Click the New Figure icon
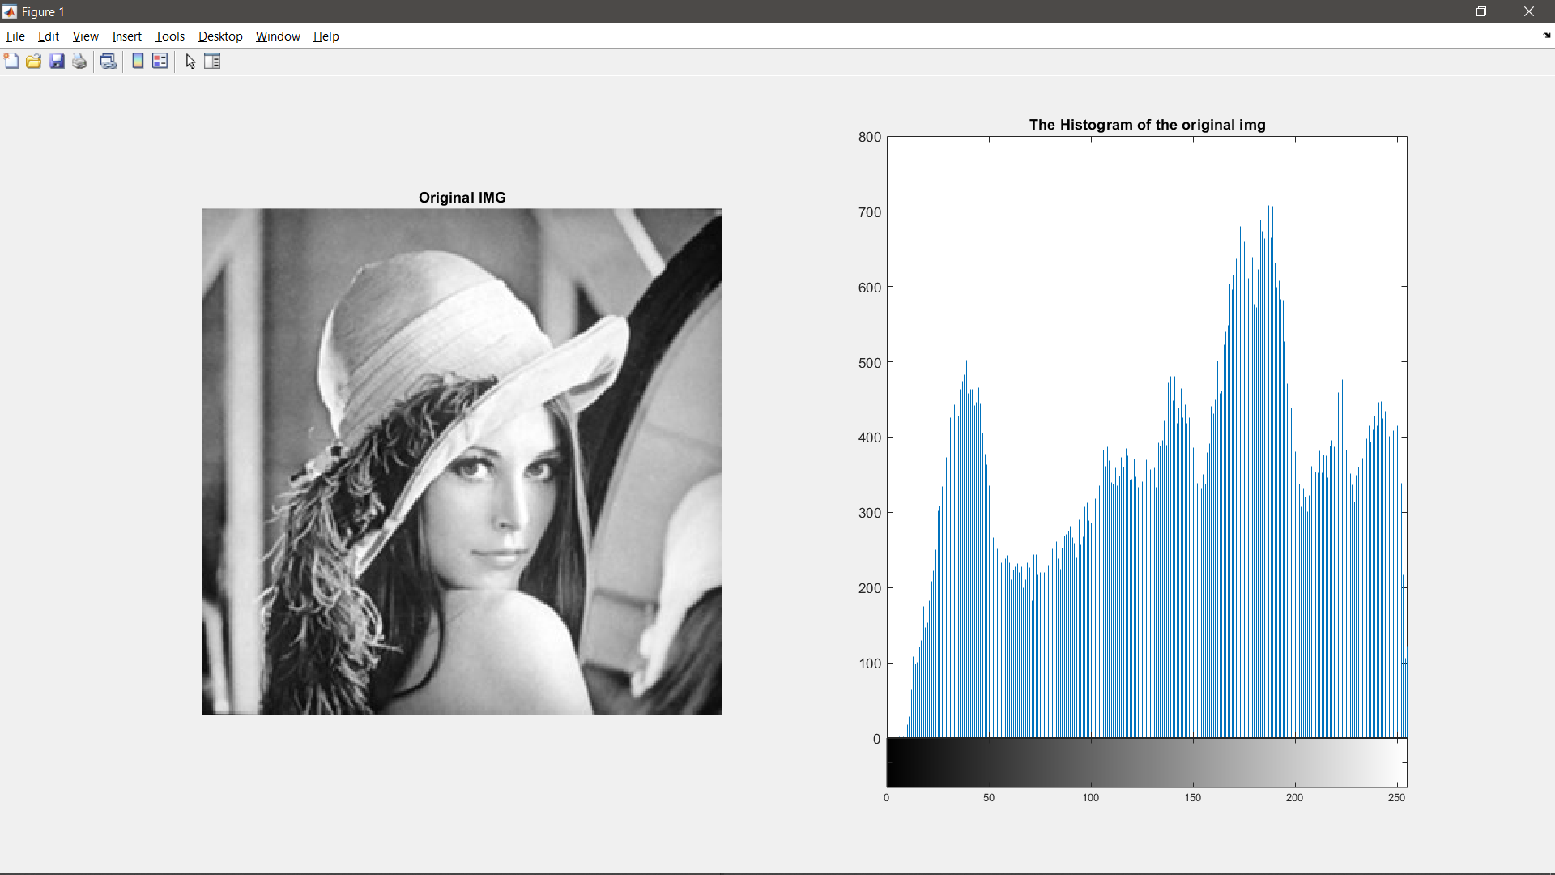This screenshot has height=875, width=1555. pos(11,62)
